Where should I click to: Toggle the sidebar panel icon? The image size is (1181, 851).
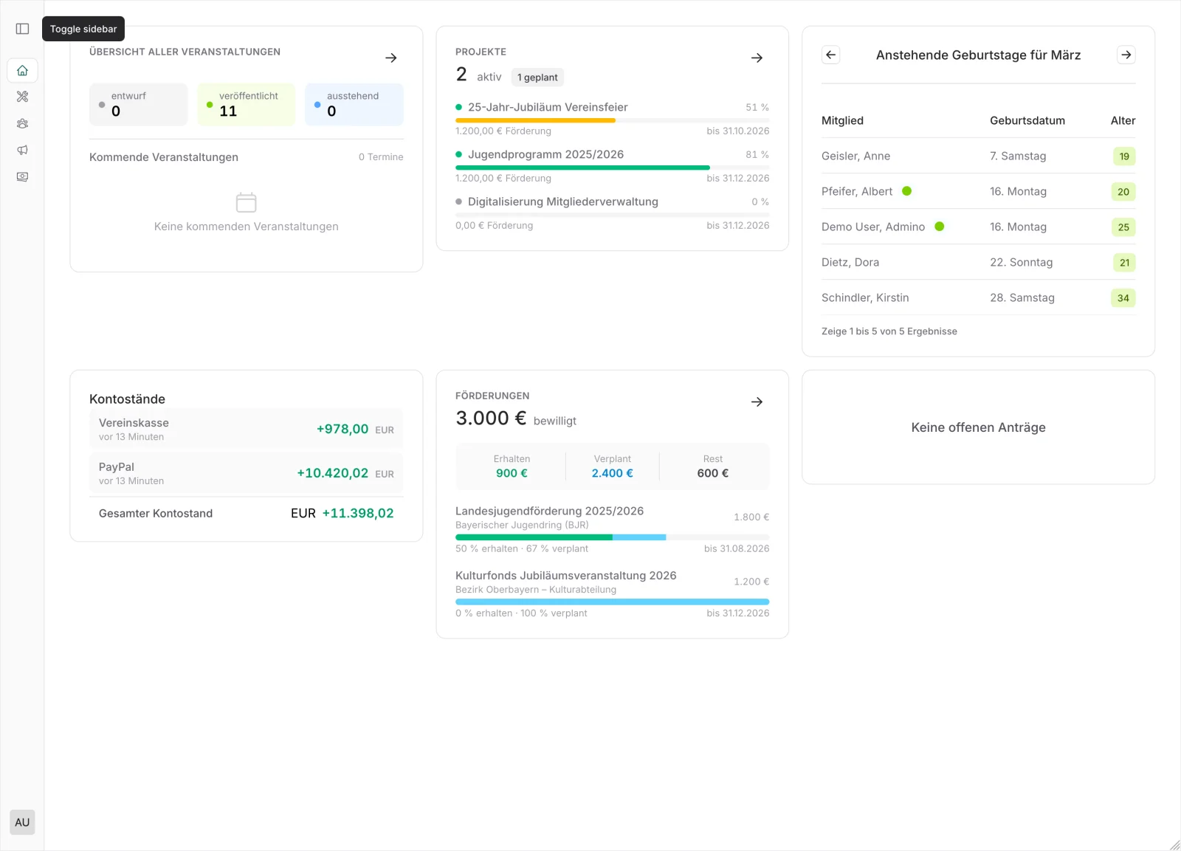[22, 29]
